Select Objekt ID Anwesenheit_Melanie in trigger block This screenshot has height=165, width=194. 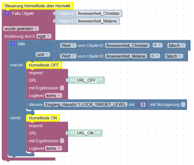(97, 21)
